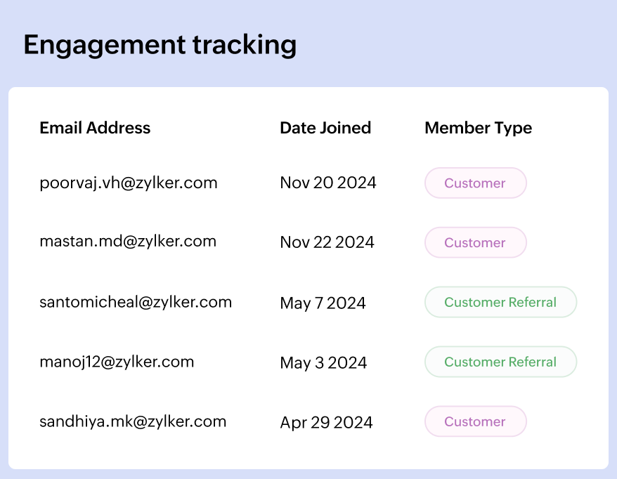Click the Engagement tracking heading

[160, 45]
